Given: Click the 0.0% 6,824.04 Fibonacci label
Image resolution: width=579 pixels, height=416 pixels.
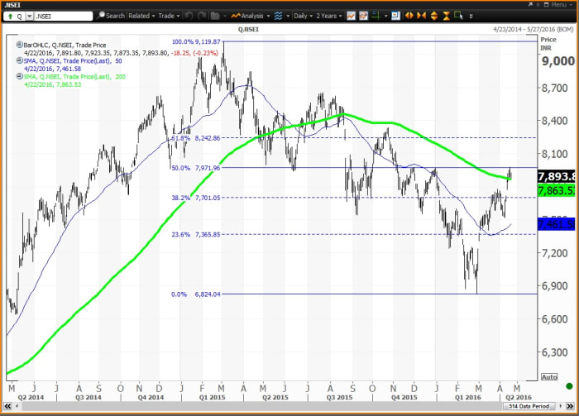Looking at the screenshot, I should [196, 294].
